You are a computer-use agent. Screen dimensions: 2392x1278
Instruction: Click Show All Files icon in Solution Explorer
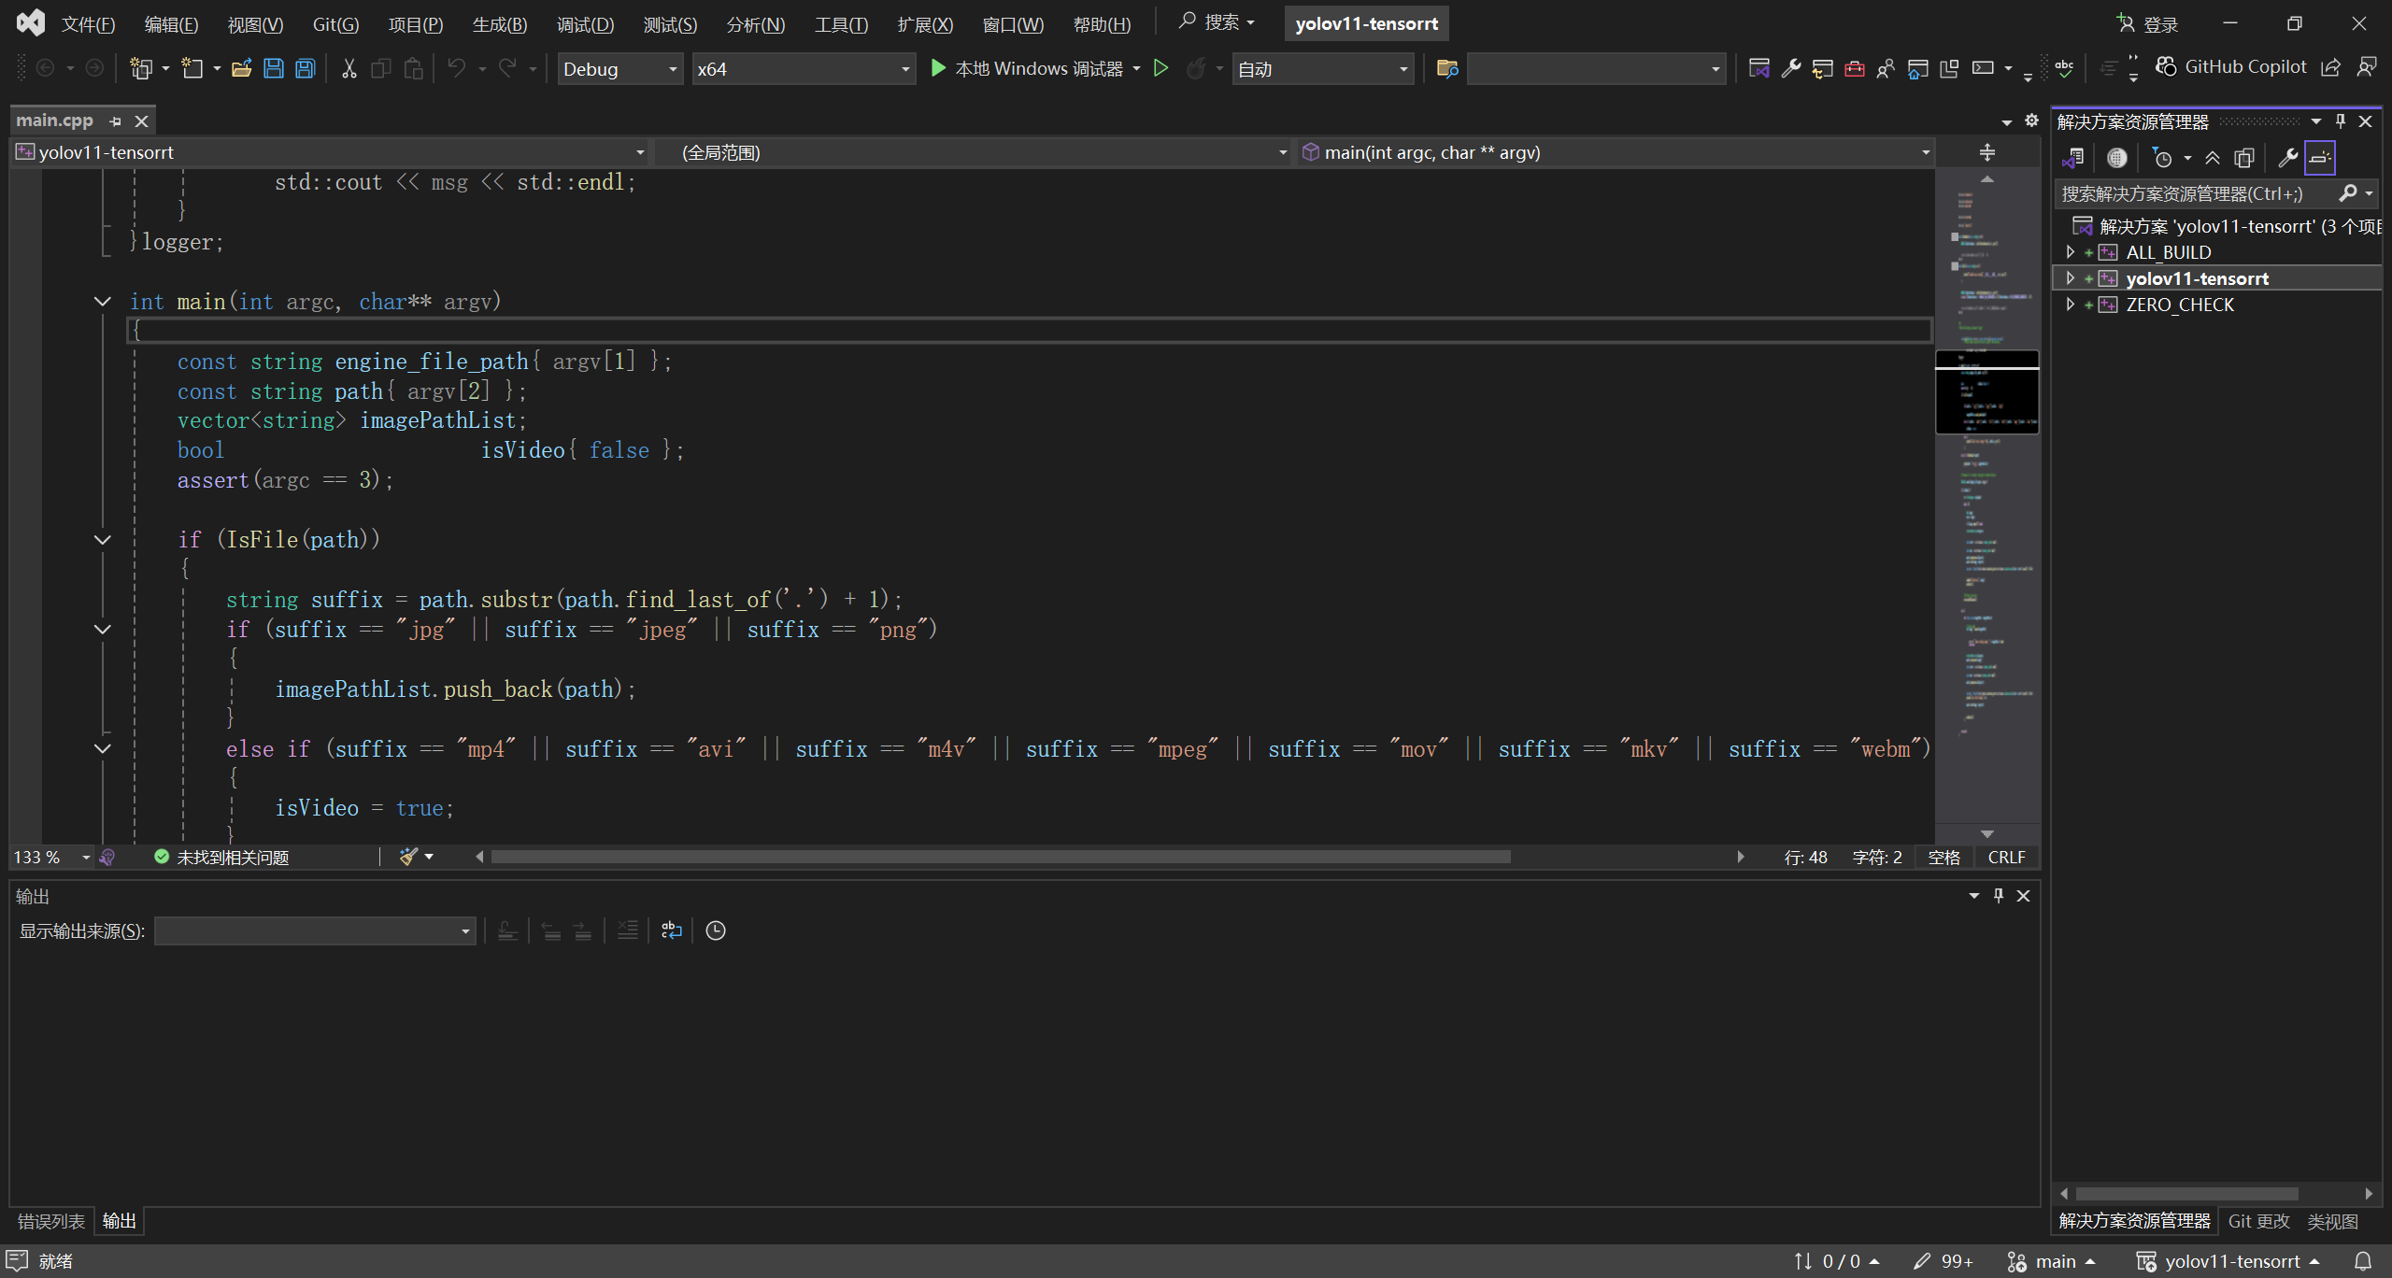pyautogui.click(x=2243, y=158)
